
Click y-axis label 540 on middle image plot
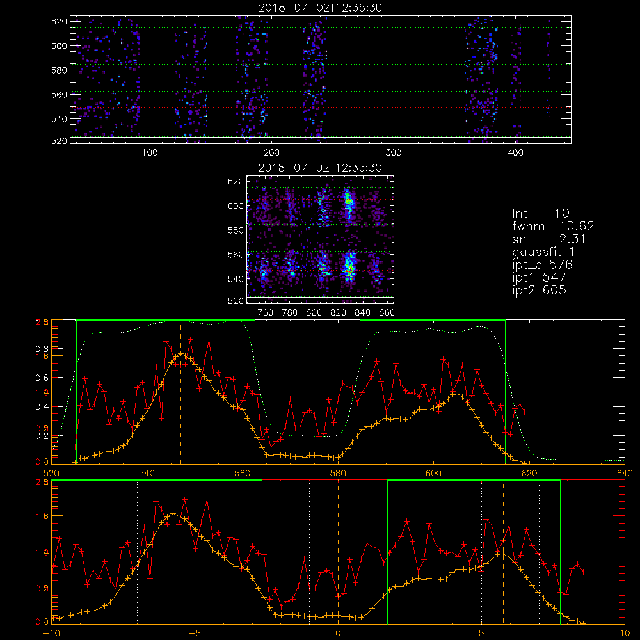pos(236,279)
